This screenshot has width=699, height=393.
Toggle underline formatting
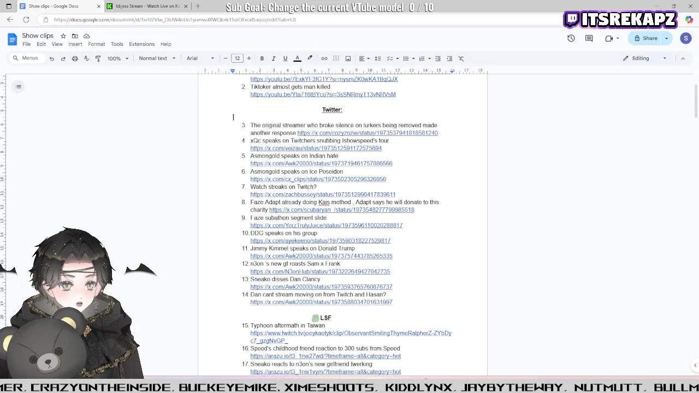coord(285,58)
